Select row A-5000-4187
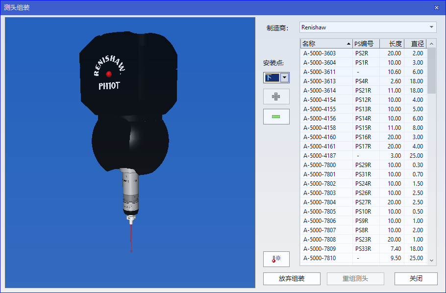 pyautogui.click(x=364, y=156)
